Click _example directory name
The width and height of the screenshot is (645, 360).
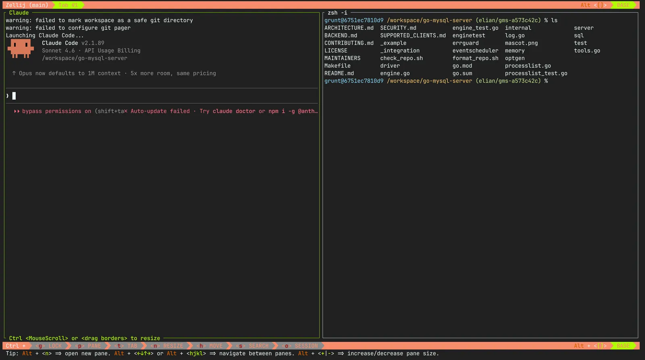[x=393, y=43]
